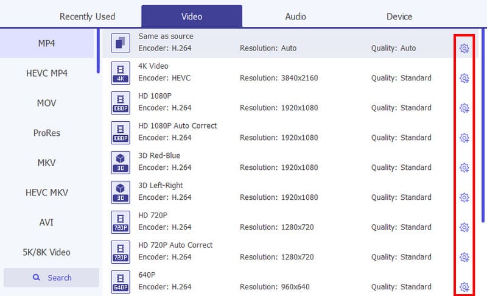Click the preset list vertical scrollbar
487x296 pixels.
(484, 122)
